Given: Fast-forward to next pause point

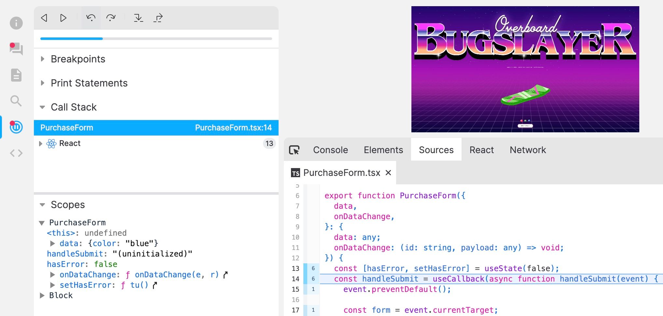Looking at the screenshot, I should click(x=63, y=18).
